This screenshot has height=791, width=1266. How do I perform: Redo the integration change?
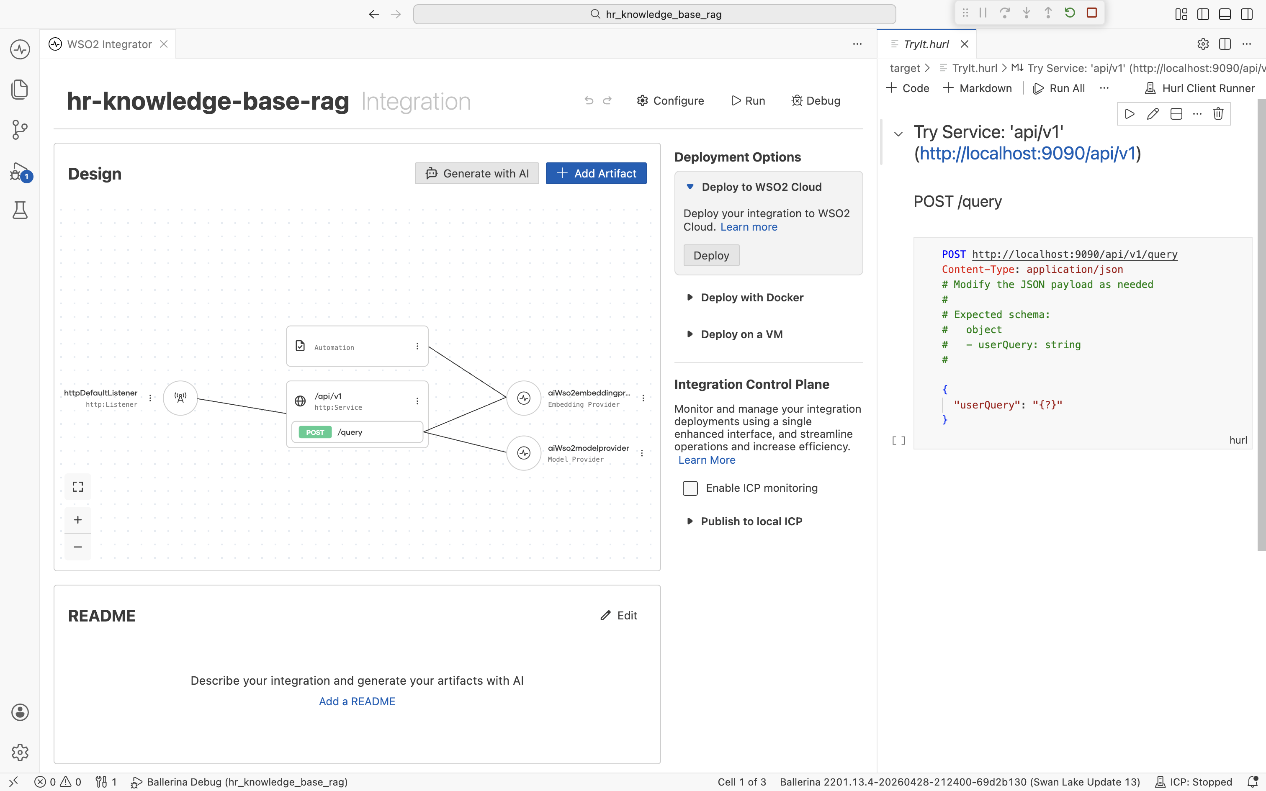coord(607,100)
